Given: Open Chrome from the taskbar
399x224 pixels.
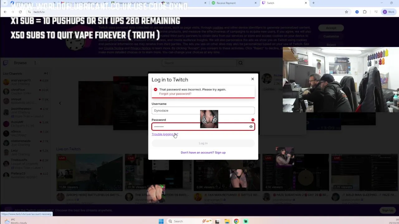Looking at the screenshot, I should point(236,221).
